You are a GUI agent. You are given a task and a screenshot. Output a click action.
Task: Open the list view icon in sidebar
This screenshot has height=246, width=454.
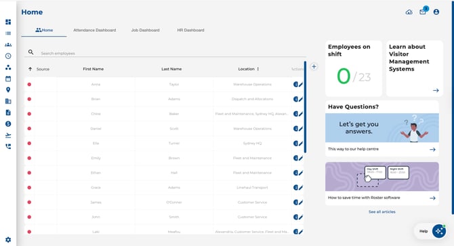(8, 33)
